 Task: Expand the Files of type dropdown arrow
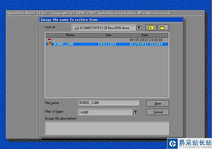(x=136, y=112)
